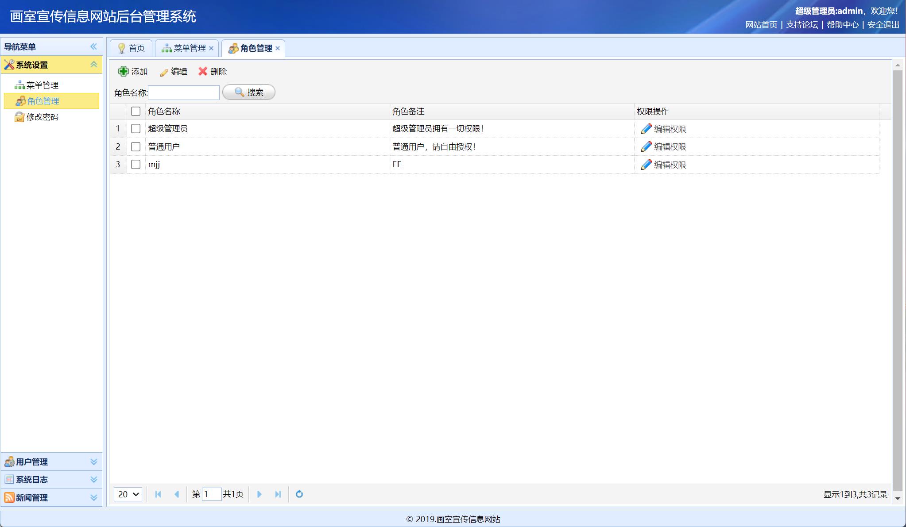The height and width of the screenshot is (527, 906).
Task: Focus the 角色名称 search input field
Action: (x=184, y=92)
